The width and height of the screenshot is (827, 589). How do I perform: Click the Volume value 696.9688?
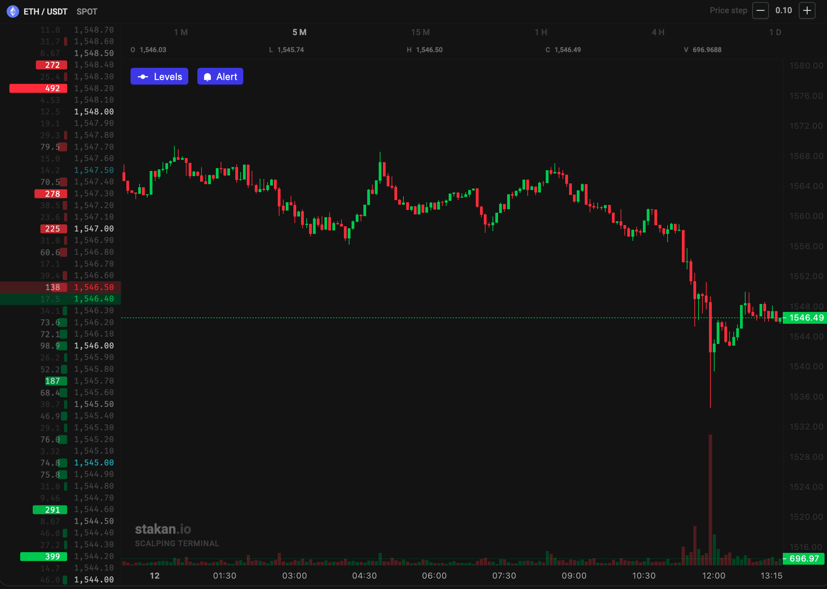pyautogui.click(x=707, y=50)
